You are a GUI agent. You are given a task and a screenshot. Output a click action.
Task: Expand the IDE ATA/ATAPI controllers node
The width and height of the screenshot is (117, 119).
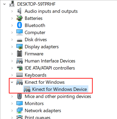click(12, 68)
